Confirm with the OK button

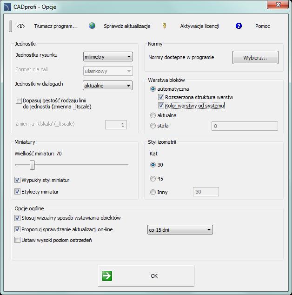146,276
